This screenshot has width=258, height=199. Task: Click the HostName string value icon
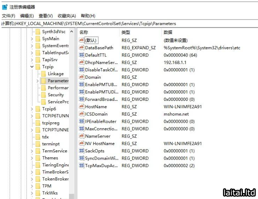[81, 106]
